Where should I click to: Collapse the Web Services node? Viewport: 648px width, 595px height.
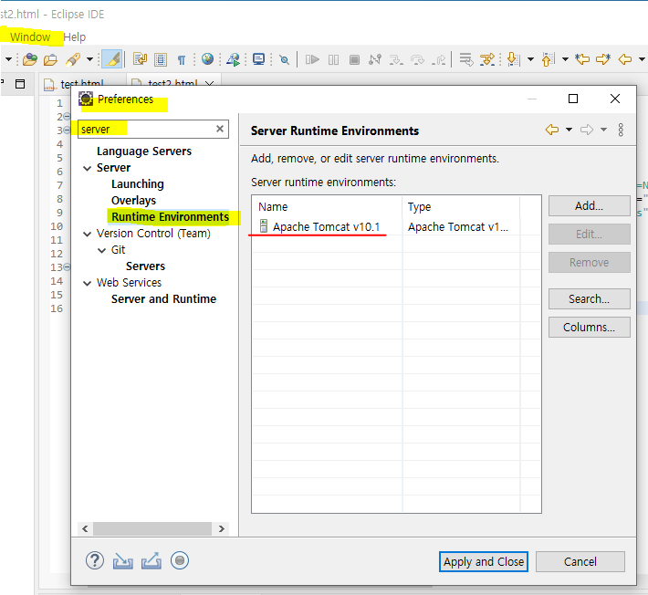pos(88,283)
